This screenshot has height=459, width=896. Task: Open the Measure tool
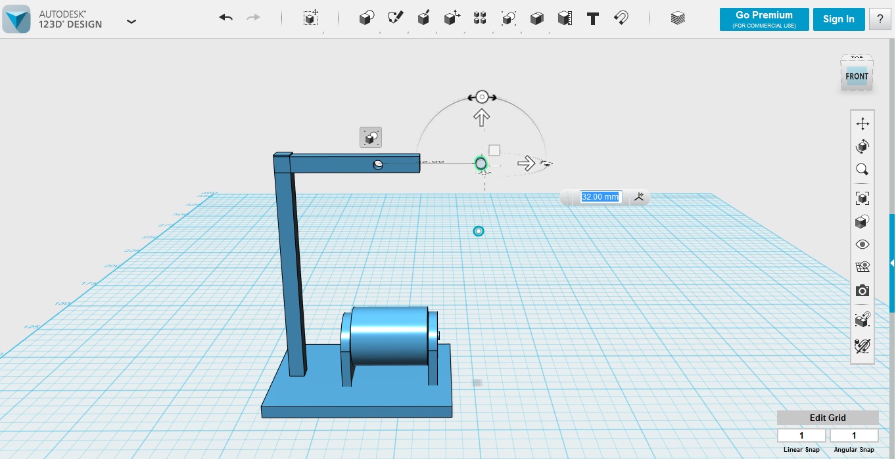click(x=565, y=18)
